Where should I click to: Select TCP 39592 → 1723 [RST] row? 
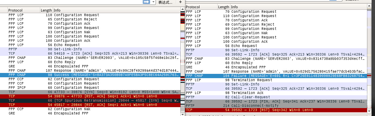[276, 110]
